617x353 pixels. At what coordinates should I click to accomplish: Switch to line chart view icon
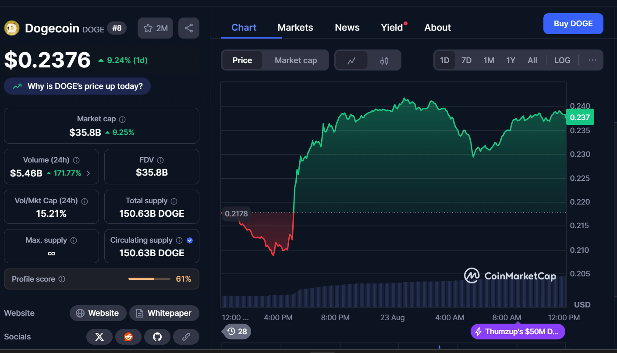point(351,60)
